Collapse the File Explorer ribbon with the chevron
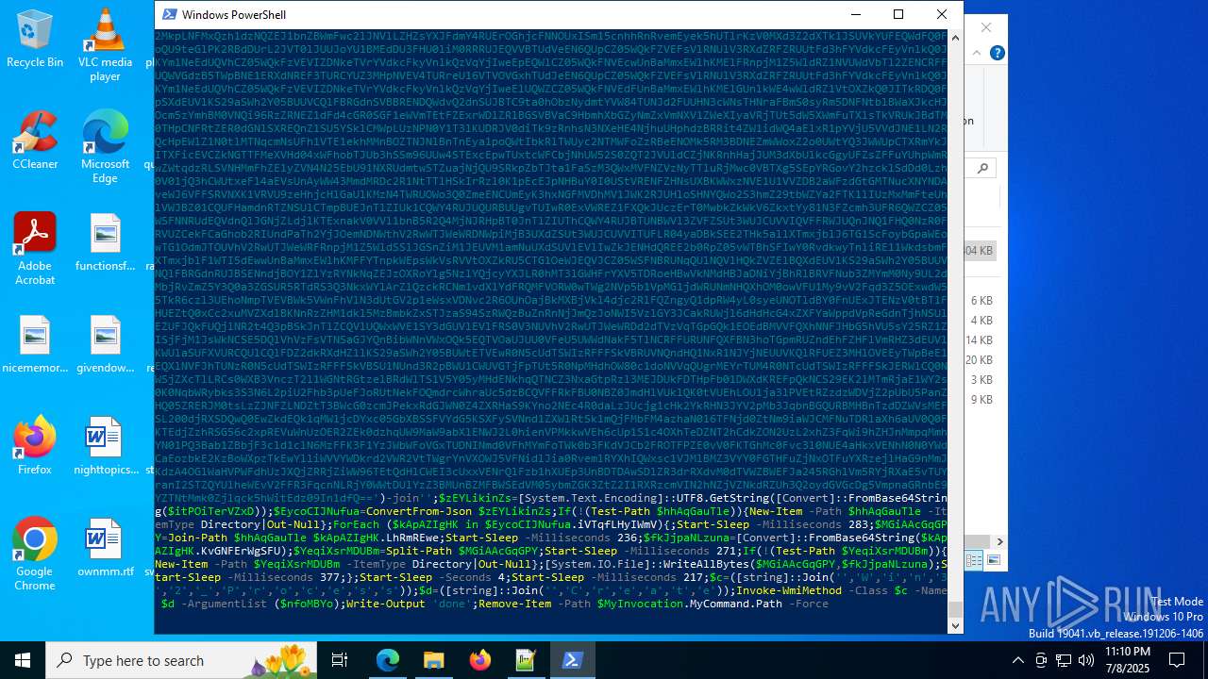The image size is (1208, 679). tap(977, 53)
